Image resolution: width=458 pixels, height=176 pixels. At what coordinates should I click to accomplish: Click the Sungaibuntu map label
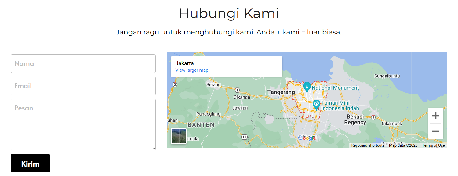click(387, 76)
